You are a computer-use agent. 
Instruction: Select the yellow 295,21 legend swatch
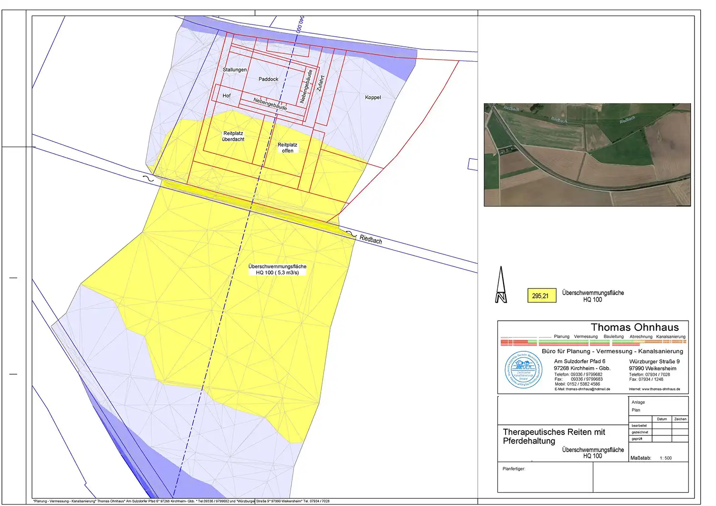540,296
